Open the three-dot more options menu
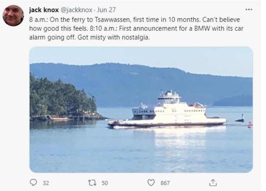 tap(249, 9)
